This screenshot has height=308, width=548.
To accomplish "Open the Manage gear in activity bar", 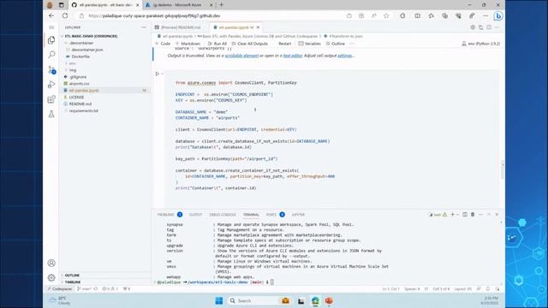I will 51,277.
